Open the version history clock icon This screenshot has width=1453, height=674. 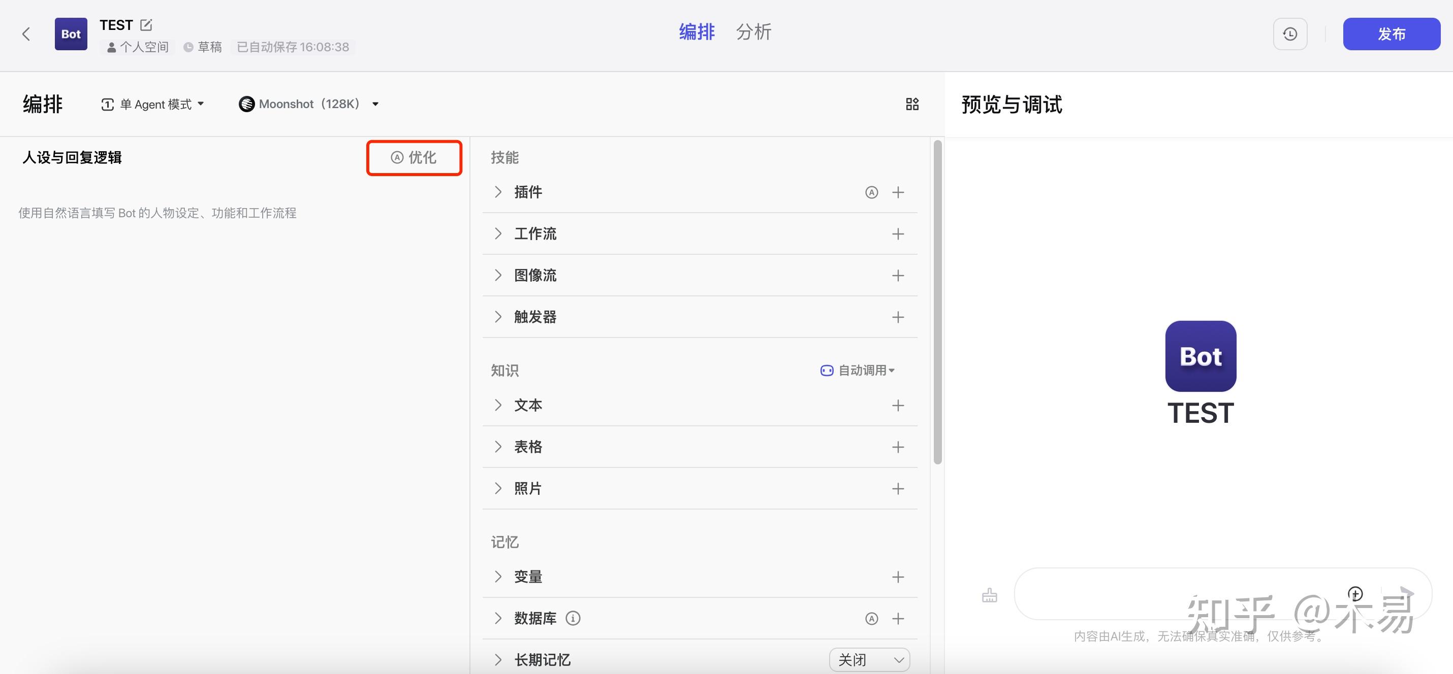pos(1289,34)
